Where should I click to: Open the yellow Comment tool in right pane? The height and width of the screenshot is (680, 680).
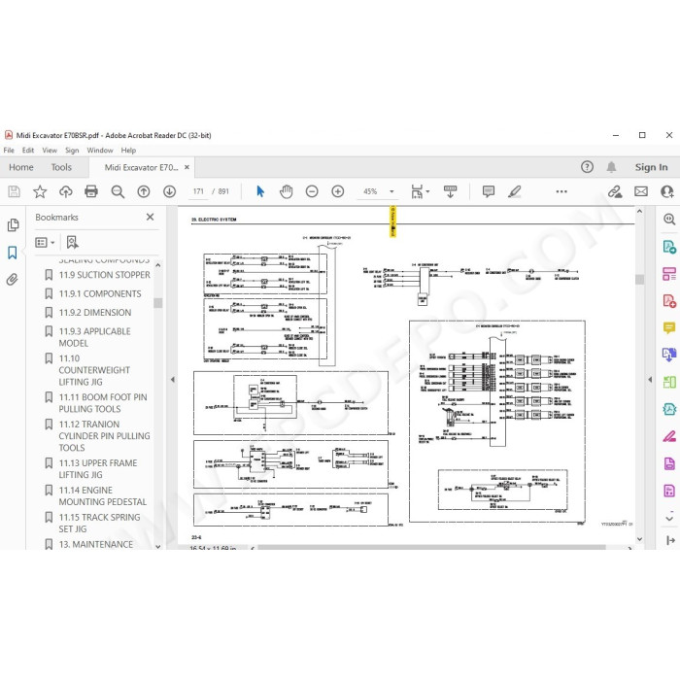click(669, 328)
